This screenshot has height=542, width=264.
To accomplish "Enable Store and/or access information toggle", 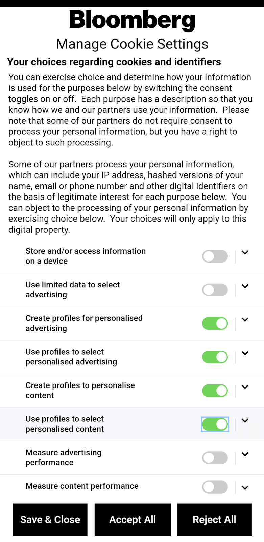I will [215, 256].
